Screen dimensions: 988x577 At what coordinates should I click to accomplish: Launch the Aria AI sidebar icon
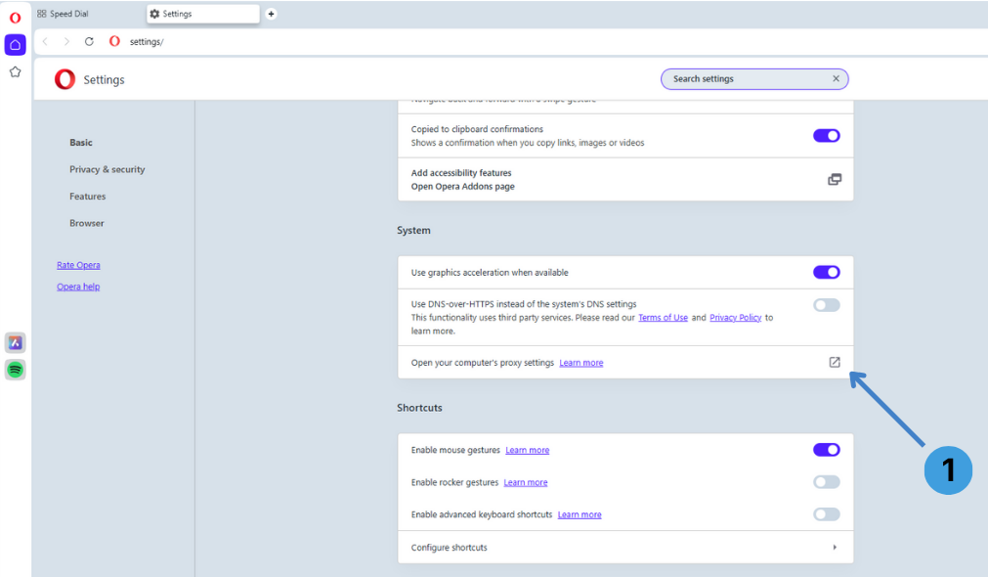(x=15, y=342)
